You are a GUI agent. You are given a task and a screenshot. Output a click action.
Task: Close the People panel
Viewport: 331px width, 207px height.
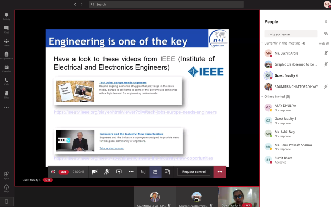[326, 21]
